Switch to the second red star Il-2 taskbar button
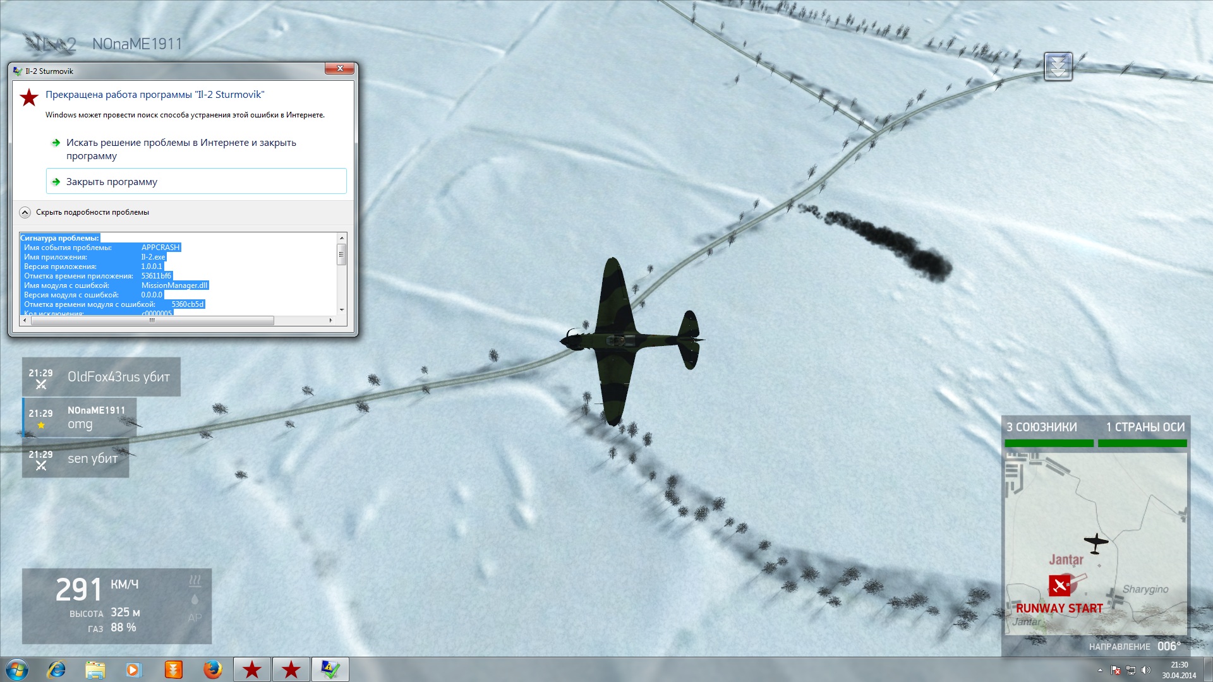 click(291, 669)
